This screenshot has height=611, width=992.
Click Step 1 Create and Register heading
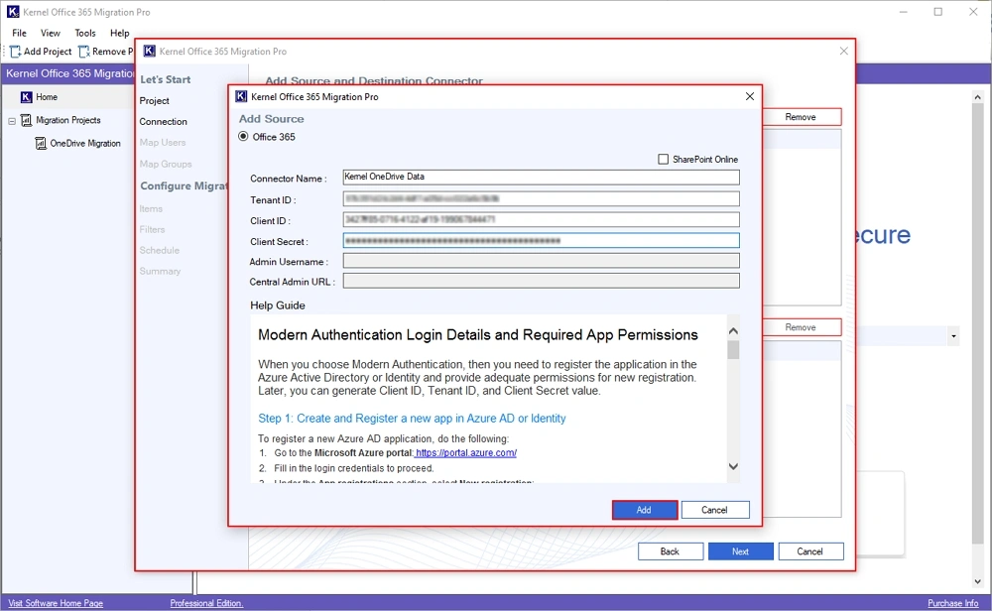[412, 419]
